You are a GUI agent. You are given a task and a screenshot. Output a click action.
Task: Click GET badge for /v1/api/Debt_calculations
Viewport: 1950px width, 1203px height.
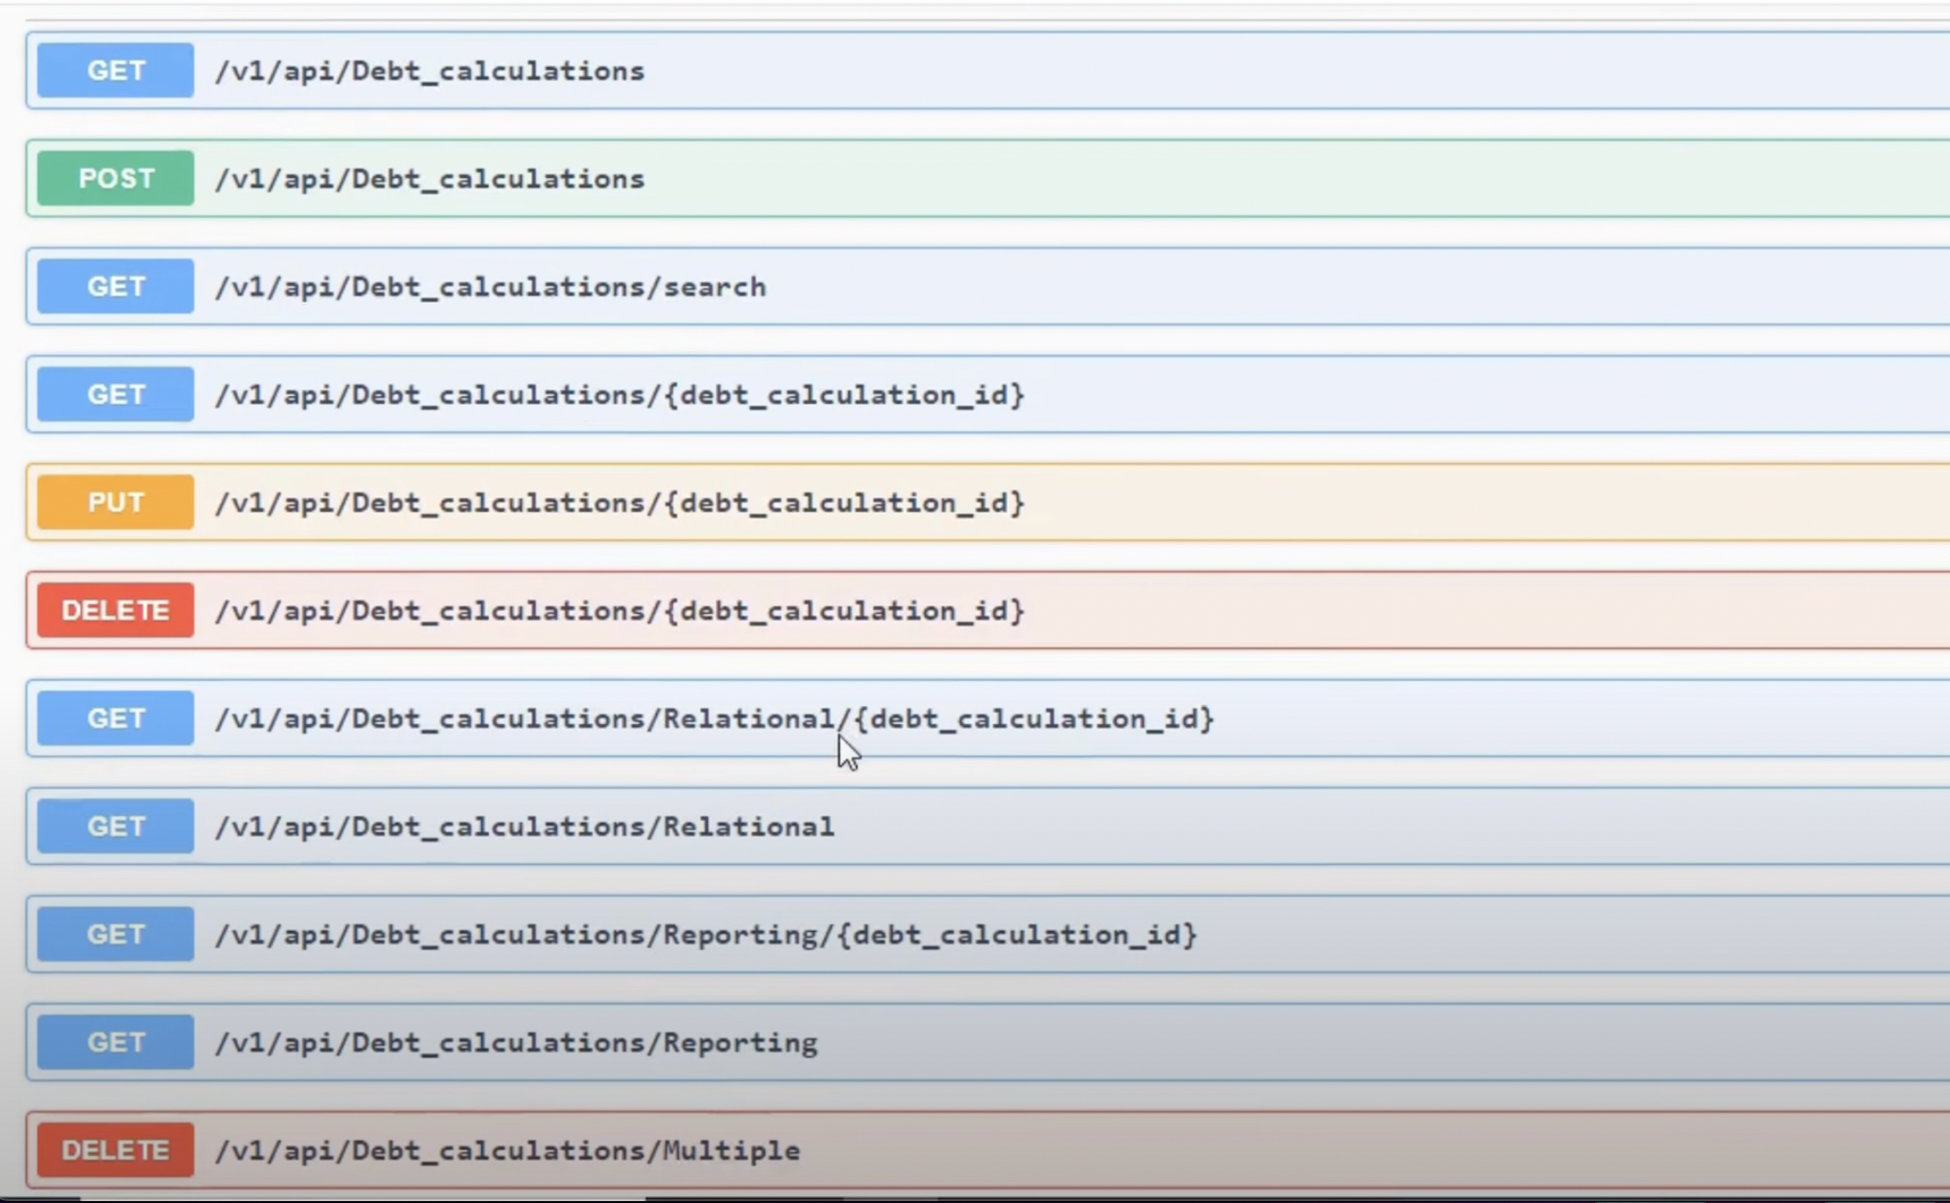tap(116, 71)
